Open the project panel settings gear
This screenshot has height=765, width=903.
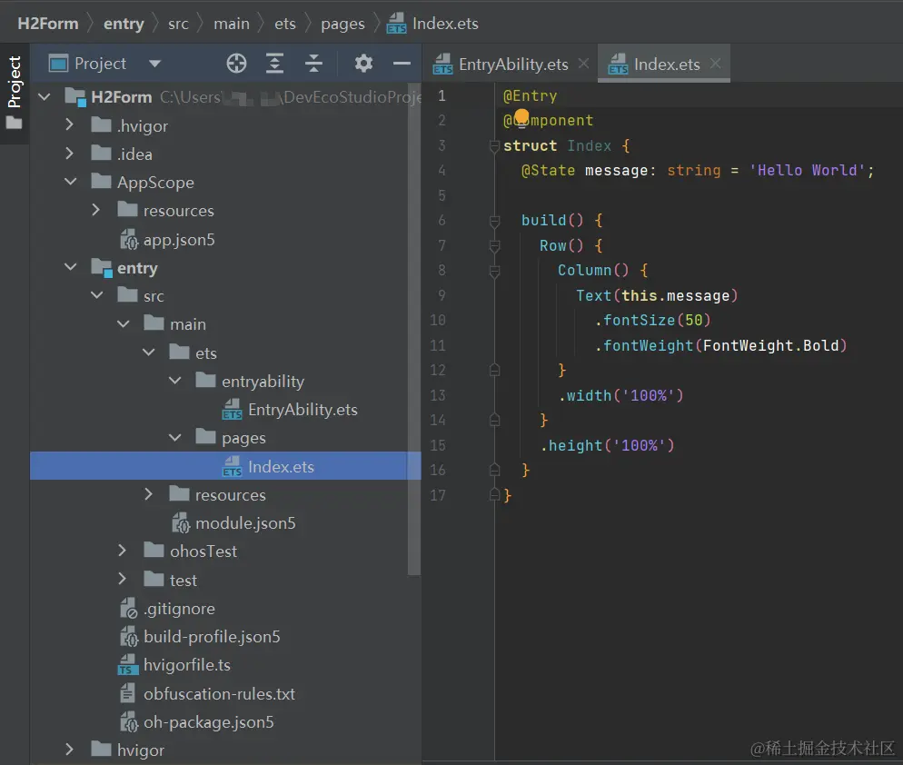[x=363, y=63]
